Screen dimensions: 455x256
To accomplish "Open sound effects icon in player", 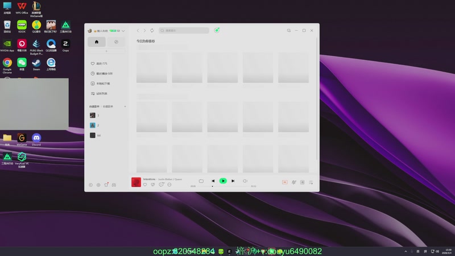I will [x=293, y=182].
